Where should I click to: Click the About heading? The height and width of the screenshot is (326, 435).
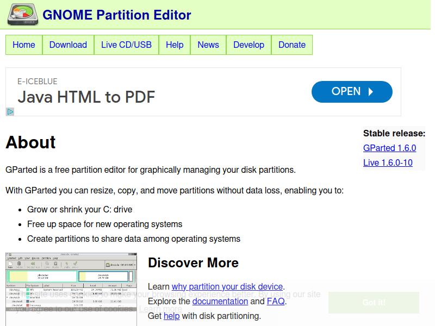pyautogui.click(x=30, y=142)
